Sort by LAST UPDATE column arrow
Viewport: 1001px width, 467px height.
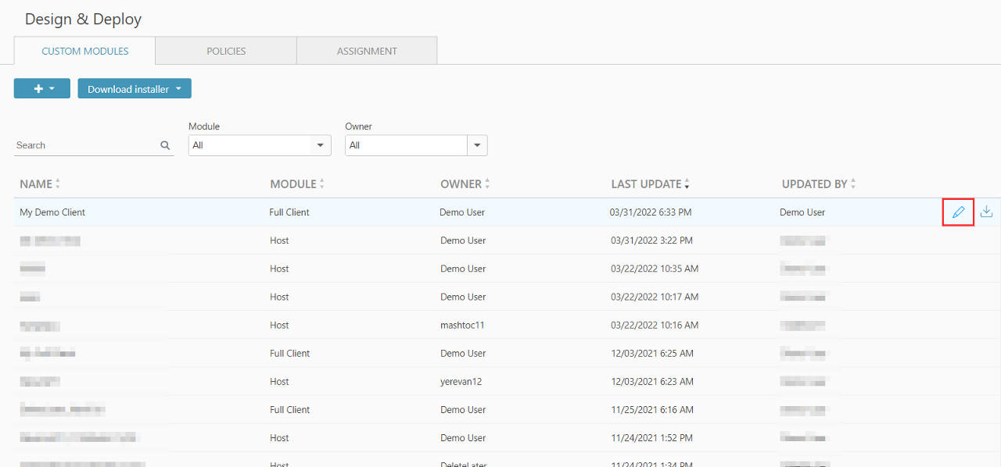[687, 184]
